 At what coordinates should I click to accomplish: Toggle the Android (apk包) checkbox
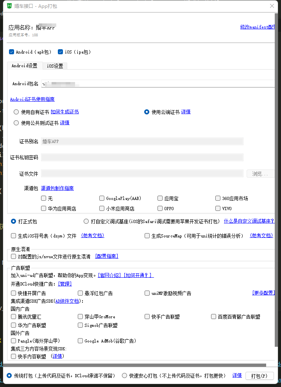coord(11,52)
